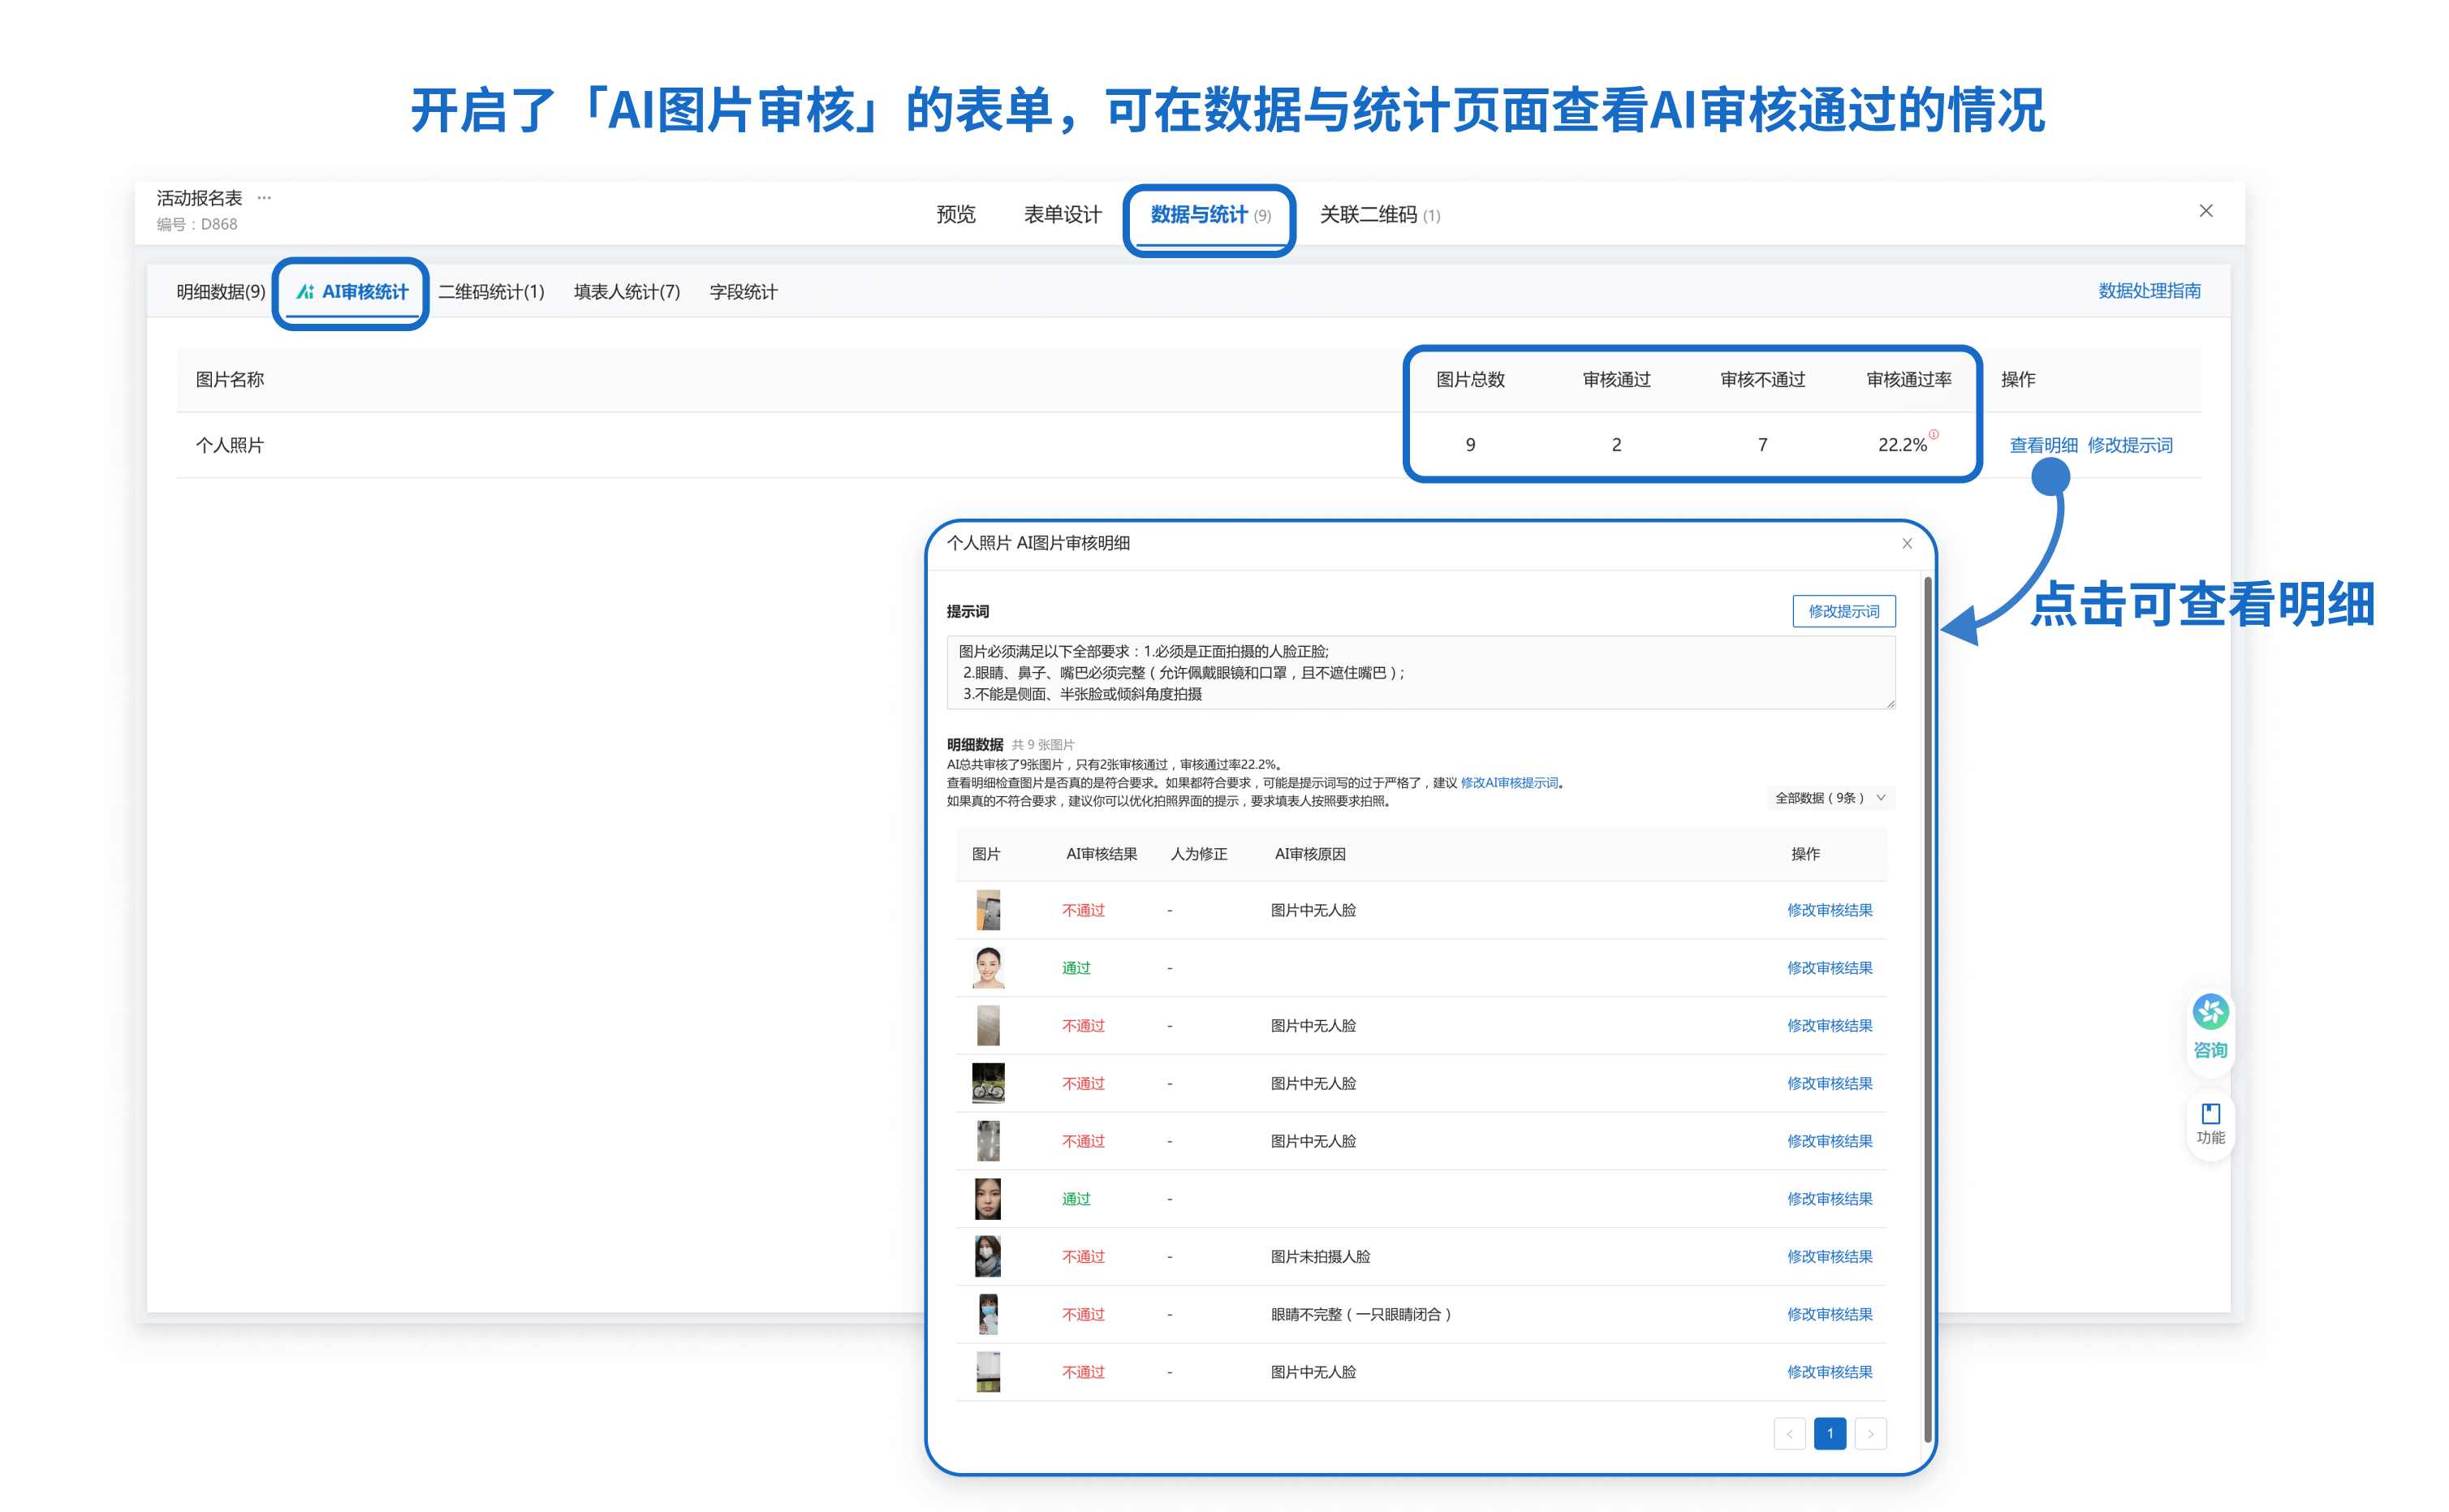The image size is (2449, 1512).
Task: Open the bicycle photo thumbnail
Action: point(988,1083)
